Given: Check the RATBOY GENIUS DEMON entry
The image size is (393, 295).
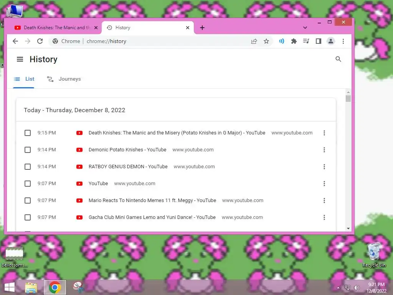Looking at the screenshot, I should (28, 167).
